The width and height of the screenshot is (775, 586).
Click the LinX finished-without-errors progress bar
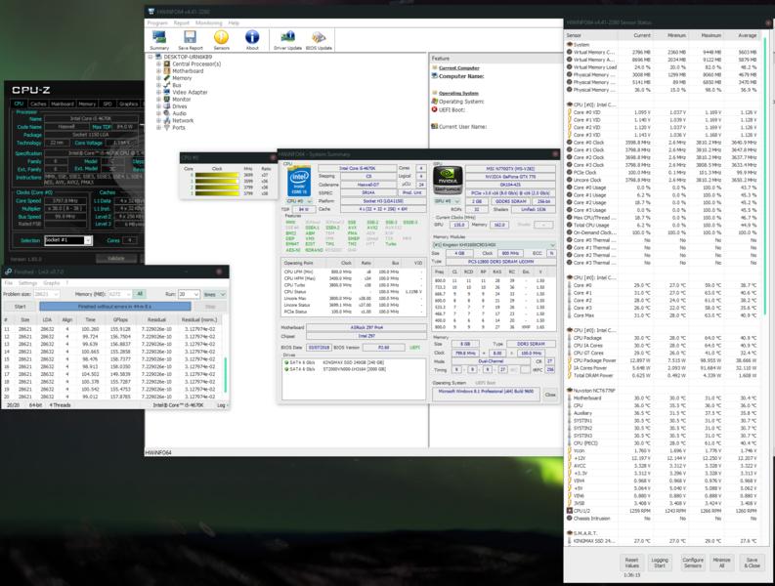[x=114, y=307]
